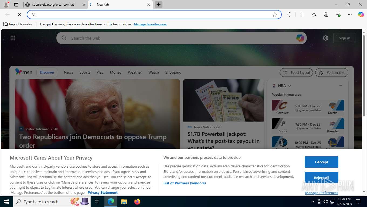The image size is (367, 207).
Task: Open List of Partners (vendors) link
Action: pos(185,183)
